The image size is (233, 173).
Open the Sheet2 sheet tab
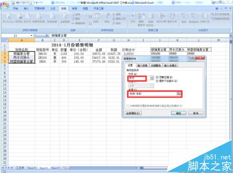pos(32,168)
